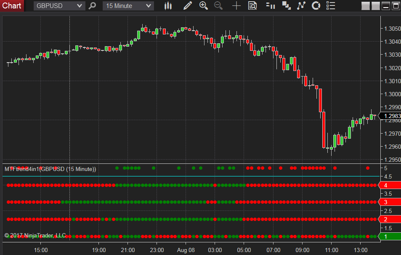
Task: Select the zig-zag line drawing icon
Action: tap(301, 6)
